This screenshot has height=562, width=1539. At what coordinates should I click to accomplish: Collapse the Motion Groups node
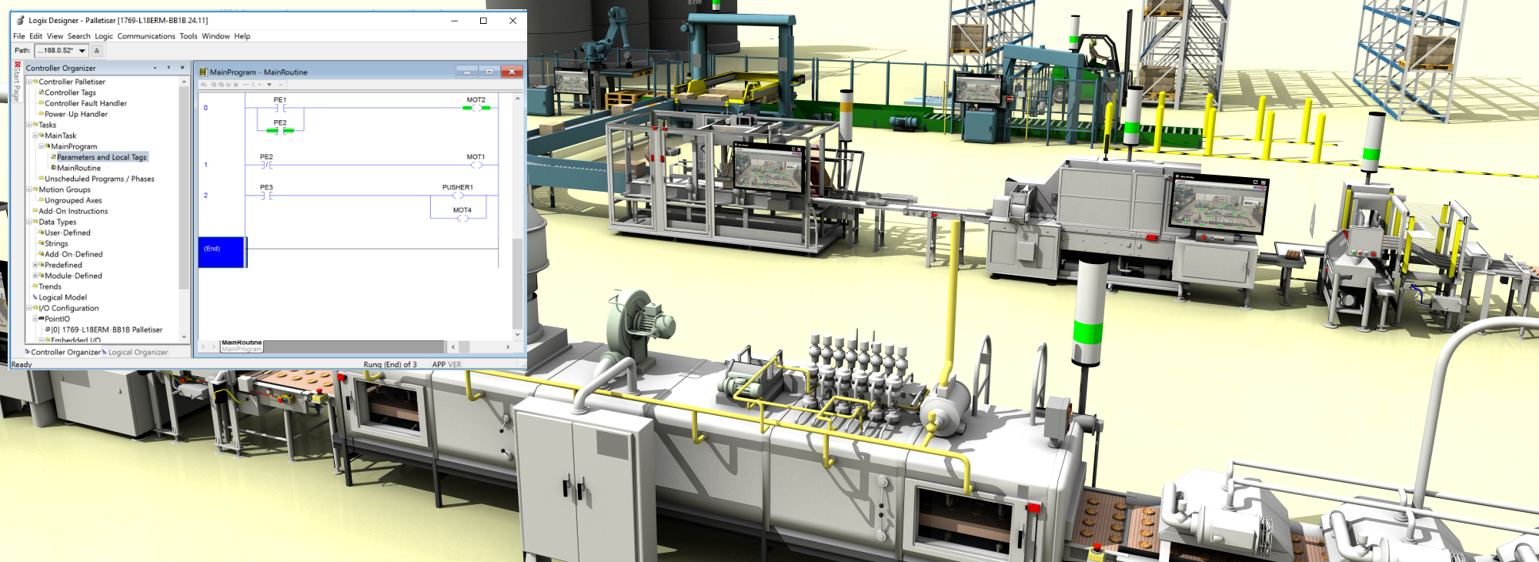tap(29, 189)
